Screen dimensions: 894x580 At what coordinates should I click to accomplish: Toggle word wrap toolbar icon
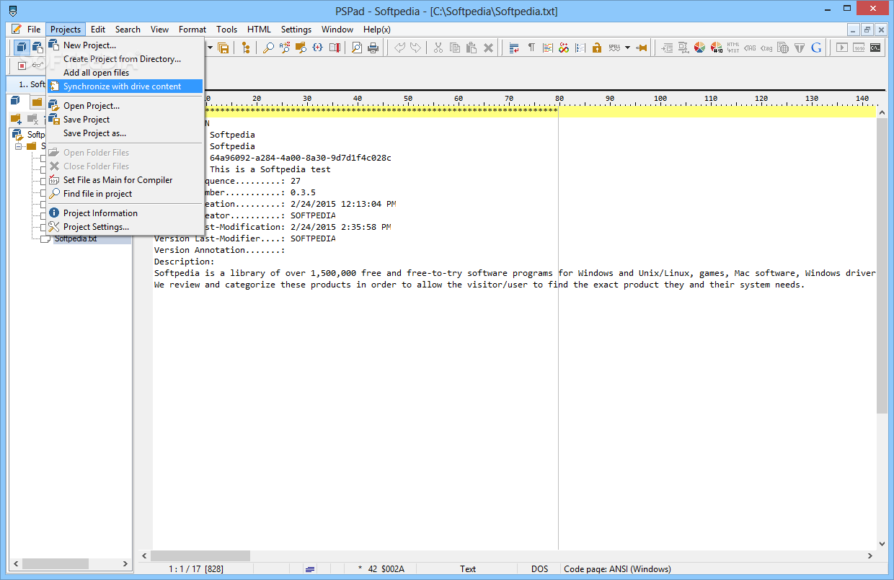pos(514,48)
